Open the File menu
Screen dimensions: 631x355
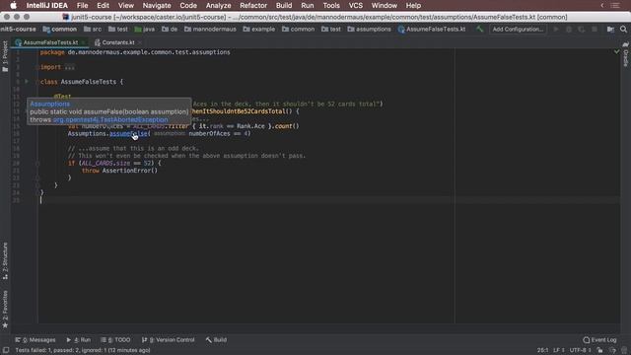point(82,6)
